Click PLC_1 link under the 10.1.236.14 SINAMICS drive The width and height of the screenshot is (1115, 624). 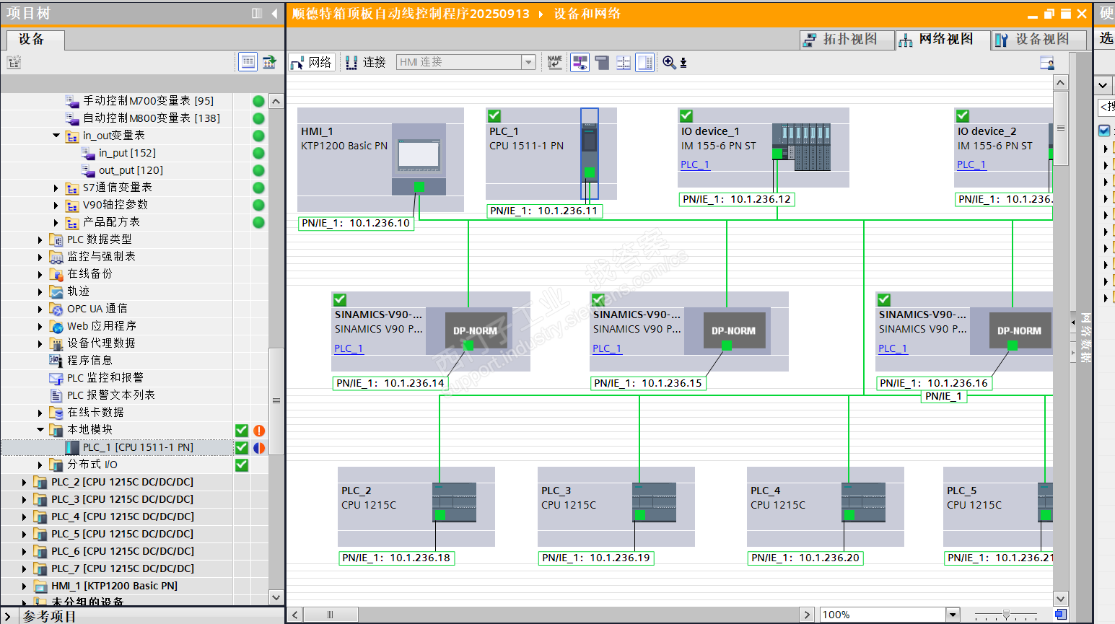click(349, 348)
